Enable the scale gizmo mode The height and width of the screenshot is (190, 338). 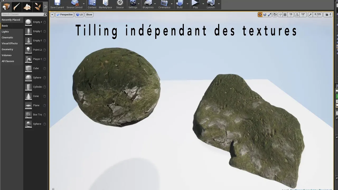pos(270,15)
